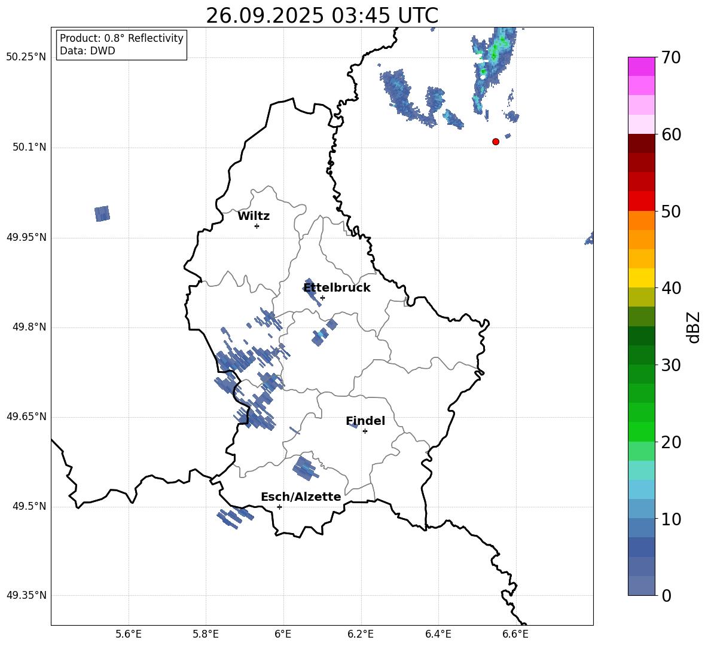Click the 6.2°E longitude label

coord(361,634)
